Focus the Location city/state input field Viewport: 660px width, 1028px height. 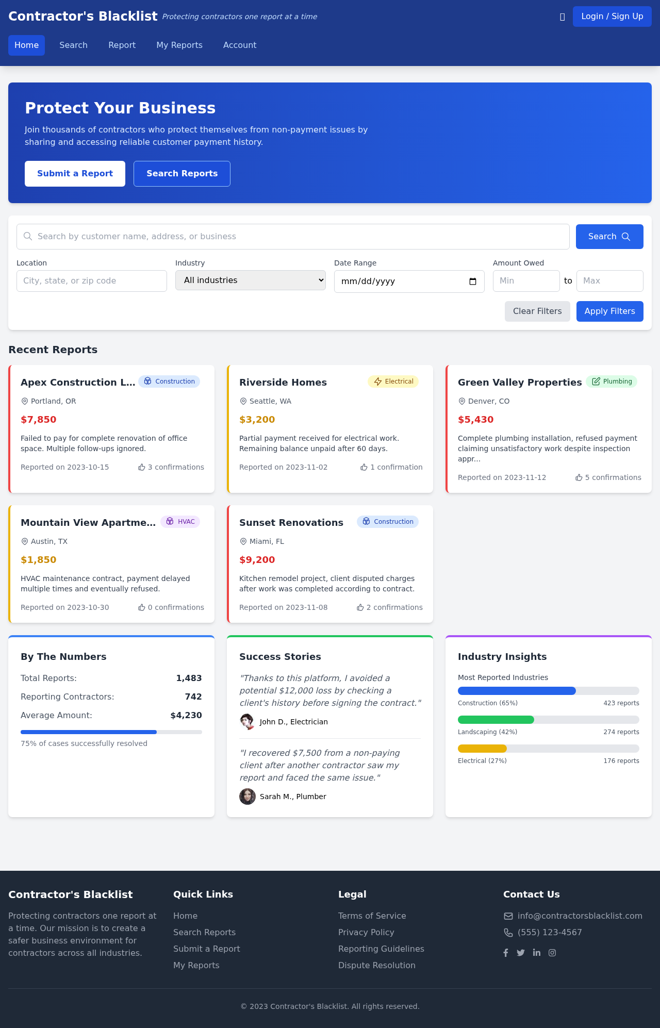(x=92, y=281)
